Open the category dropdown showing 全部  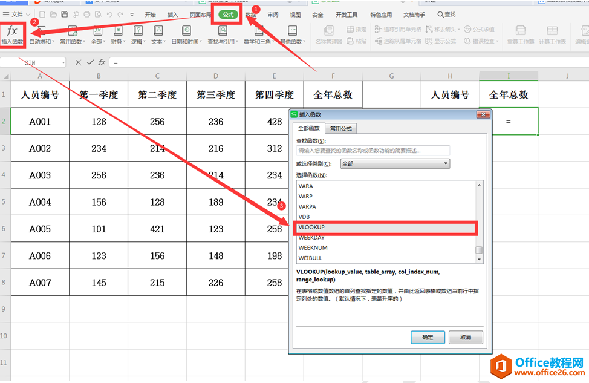click(x=395, y=163)
